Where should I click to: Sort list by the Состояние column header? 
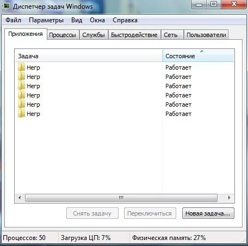(199, 56)
